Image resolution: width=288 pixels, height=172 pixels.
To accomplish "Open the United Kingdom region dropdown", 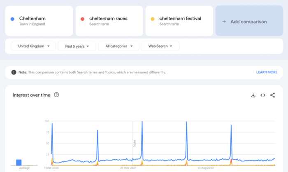I will [x=33, y=46].
